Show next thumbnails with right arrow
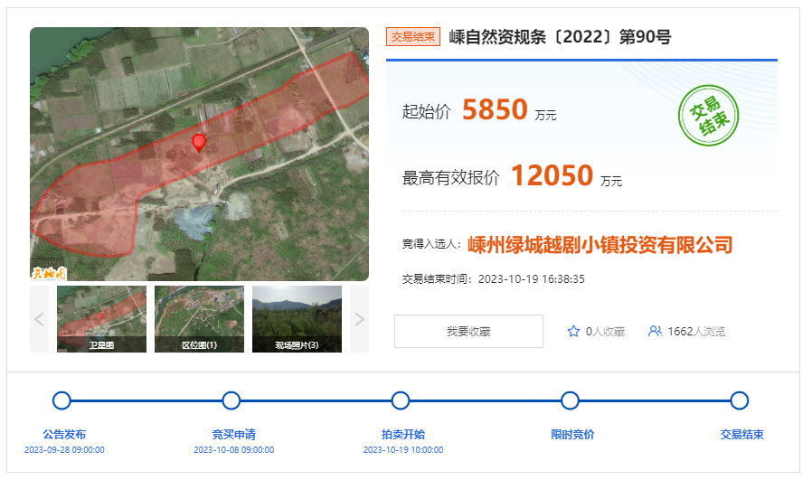 click(359, 319)
